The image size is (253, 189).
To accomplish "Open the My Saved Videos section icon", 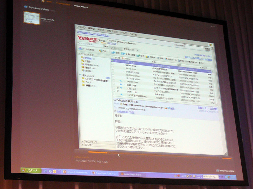I will click(x=26, y=7).
